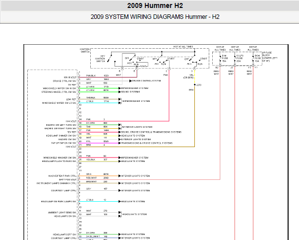
Task: Select the 'IGNITION SWITCH' label at diagram top
Action: [85, 51]
